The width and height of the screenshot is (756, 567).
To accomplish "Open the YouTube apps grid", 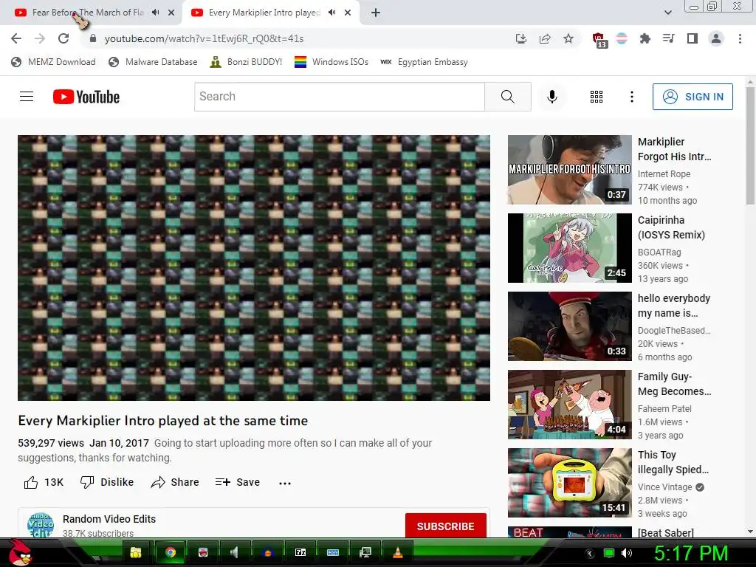I will (597, 97).
